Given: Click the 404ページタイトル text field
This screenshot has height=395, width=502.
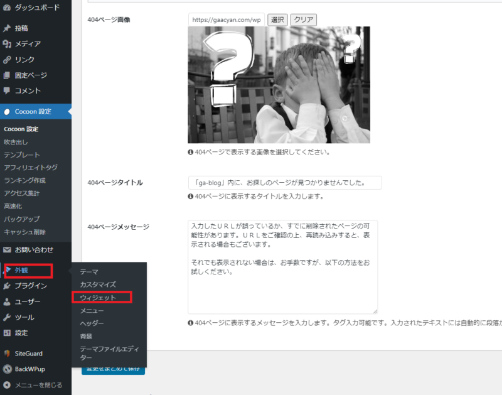Looking at the screenshot, I should pos(284,183).
